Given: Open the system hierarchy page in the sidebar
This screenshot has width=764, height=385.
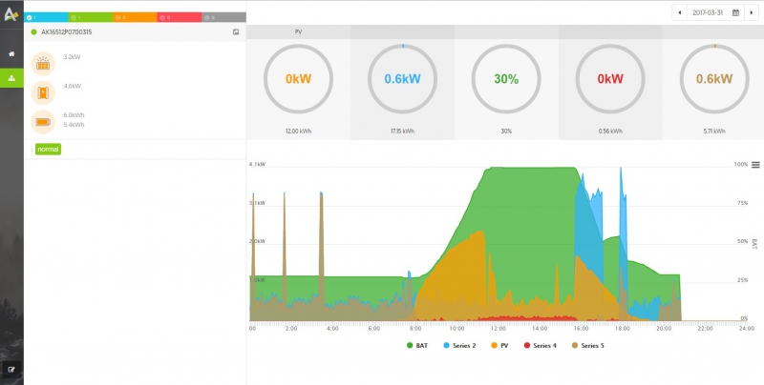Looking at the screenshot, I should 11,78.
